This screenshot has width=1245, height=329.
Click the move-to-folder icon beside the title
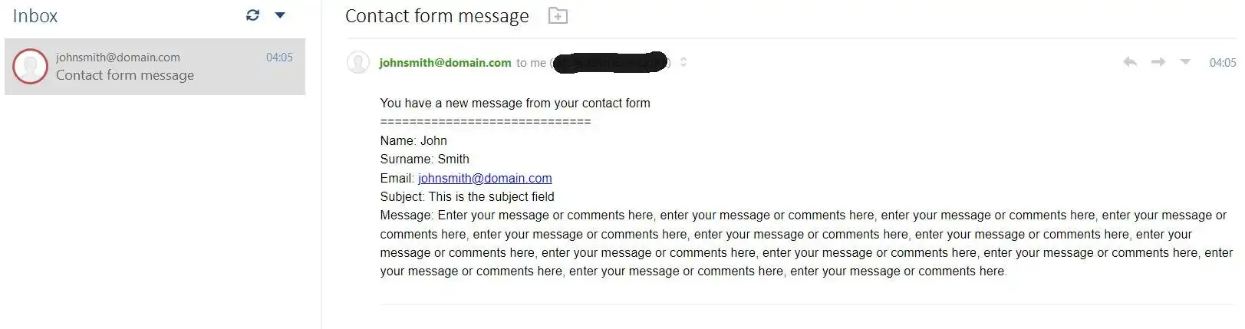(x=558, y=15)
